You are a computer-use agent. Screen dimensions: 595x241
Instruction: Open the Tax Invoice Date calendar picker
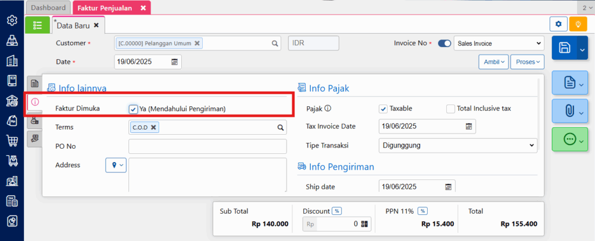tap(469, 127)
